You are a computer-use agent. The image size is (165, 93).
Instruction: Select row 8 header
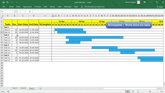(x=2, y=37)
